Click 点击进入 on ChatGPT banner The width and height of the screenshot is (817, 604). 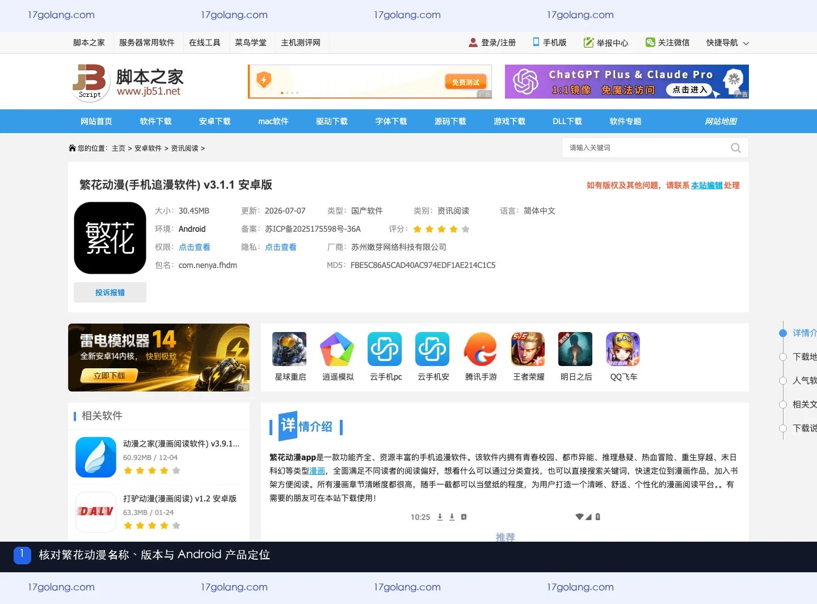click(690, 90)
